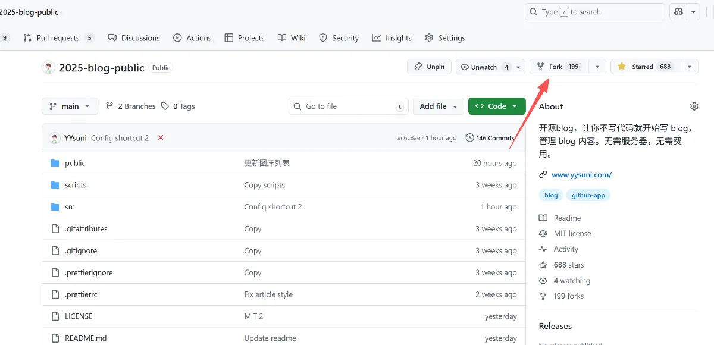714x345 pixels.
Task: Visit the www.yysuni.com link
Action: coord(581,175)
